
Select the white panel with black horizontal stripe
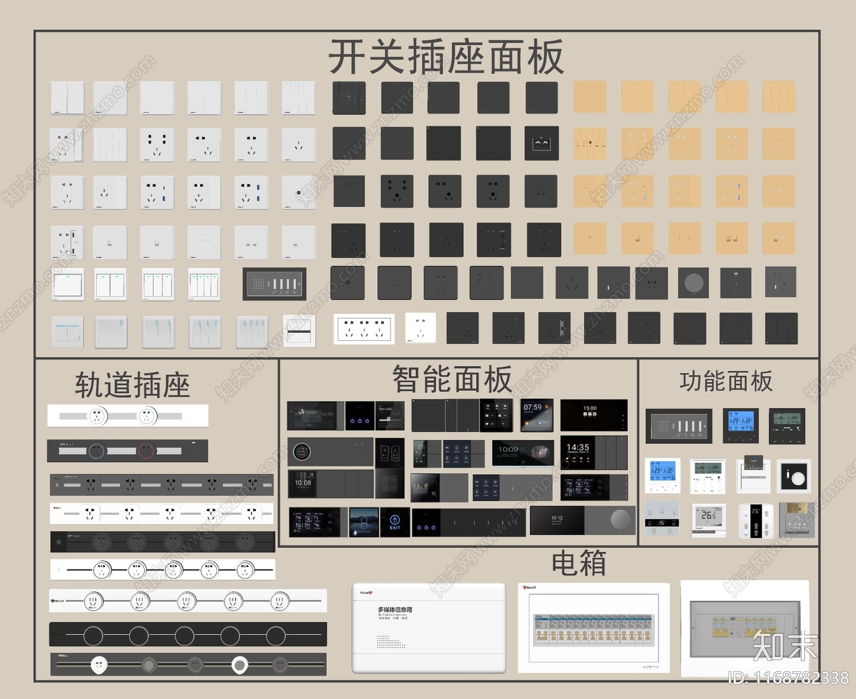pos(299,331)
